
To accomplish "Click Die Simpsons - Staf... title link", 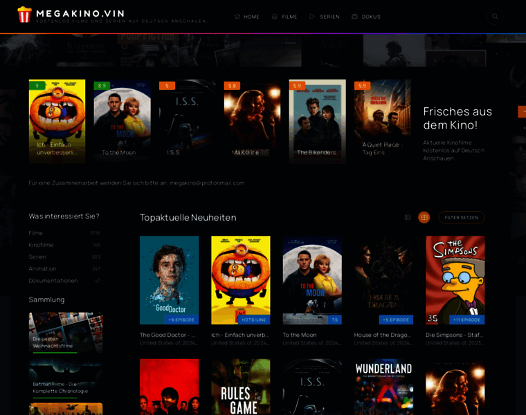I will 455,335.
